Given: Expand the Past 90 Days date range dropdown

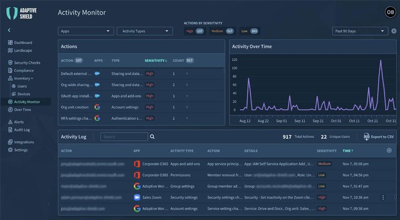Looking at the screenshot, I should (x=360, y=31).
